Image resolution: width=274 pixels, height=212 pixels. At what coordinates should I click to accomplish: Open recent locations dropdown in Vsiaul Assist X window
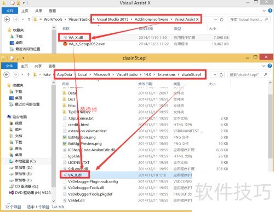(22, 19)
